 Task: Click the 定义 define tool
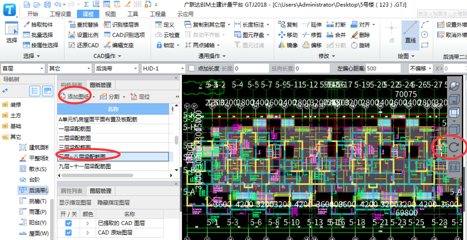[x=165, y=25]
